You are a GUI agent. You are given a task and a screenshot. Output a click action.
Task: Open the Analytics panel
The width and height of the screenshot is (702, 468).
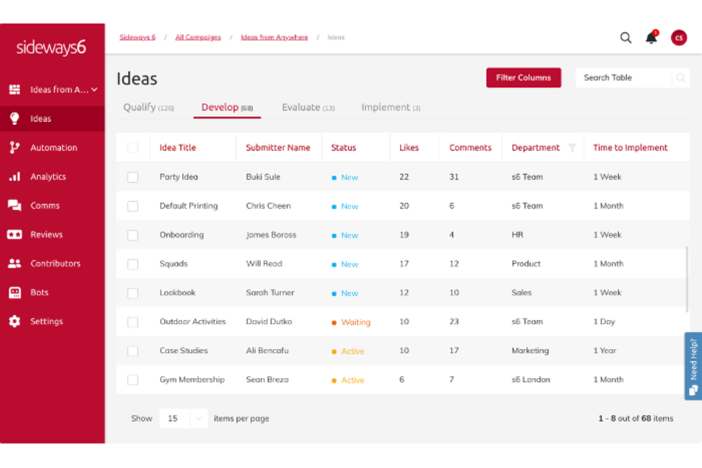click(x=14, y=176)
